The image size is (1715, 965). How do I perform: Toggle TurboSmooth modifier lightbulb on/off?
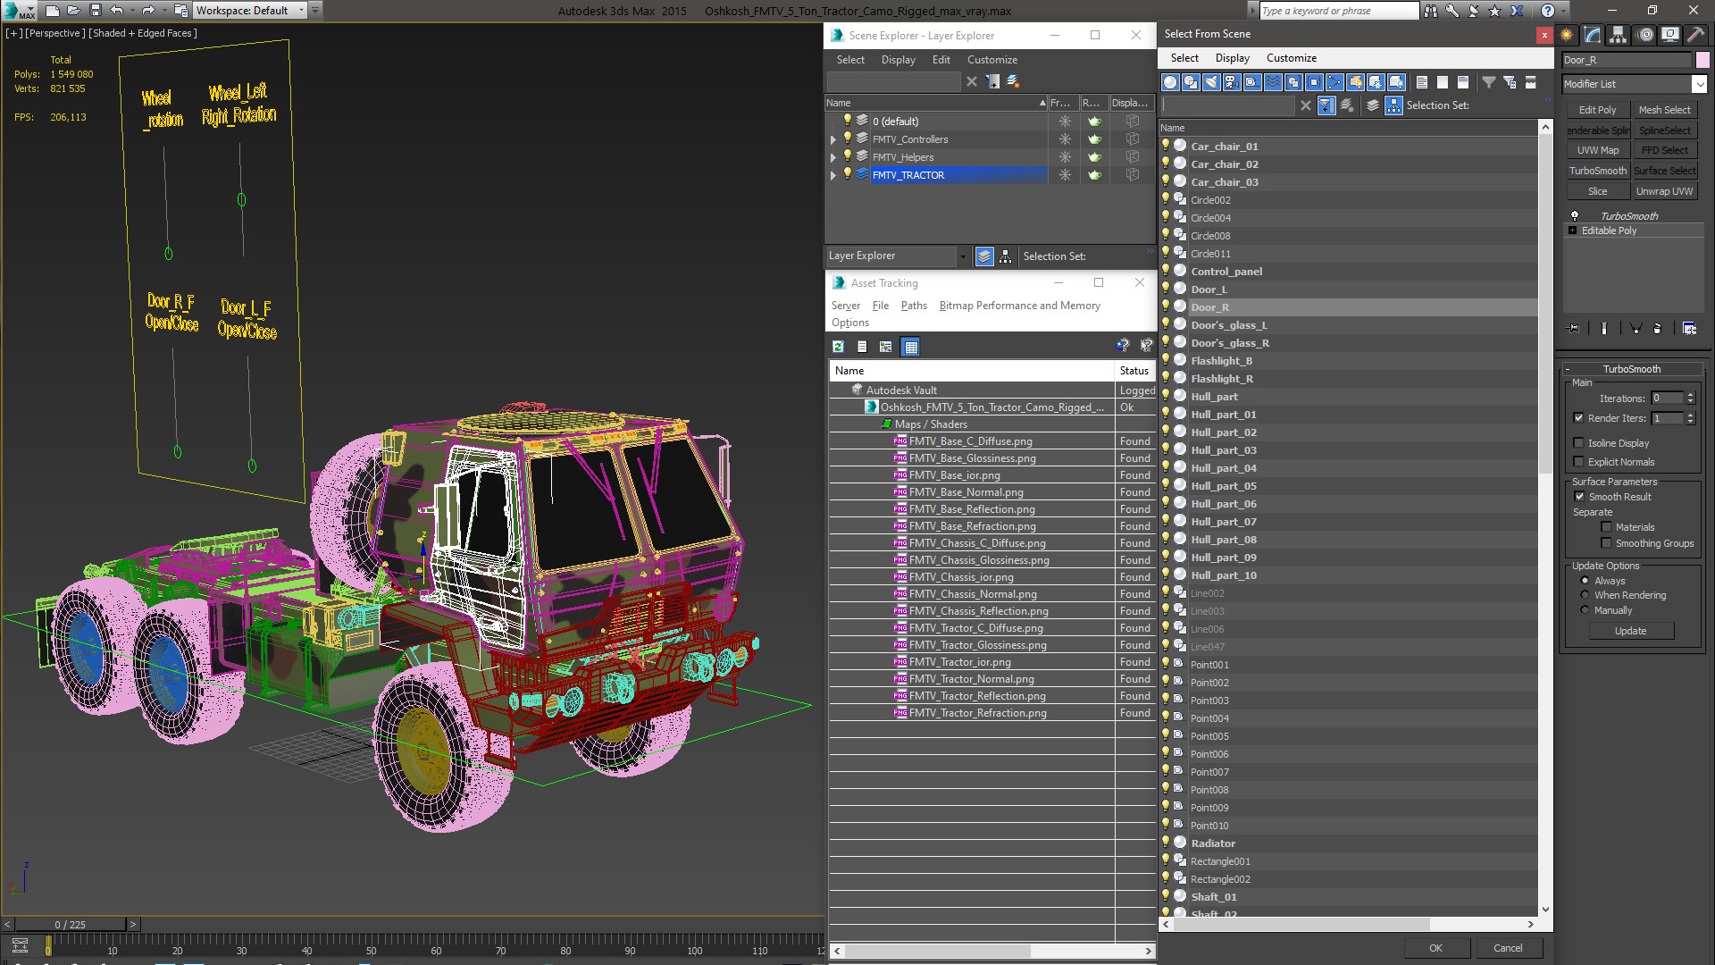click(x=1575, y=216)
